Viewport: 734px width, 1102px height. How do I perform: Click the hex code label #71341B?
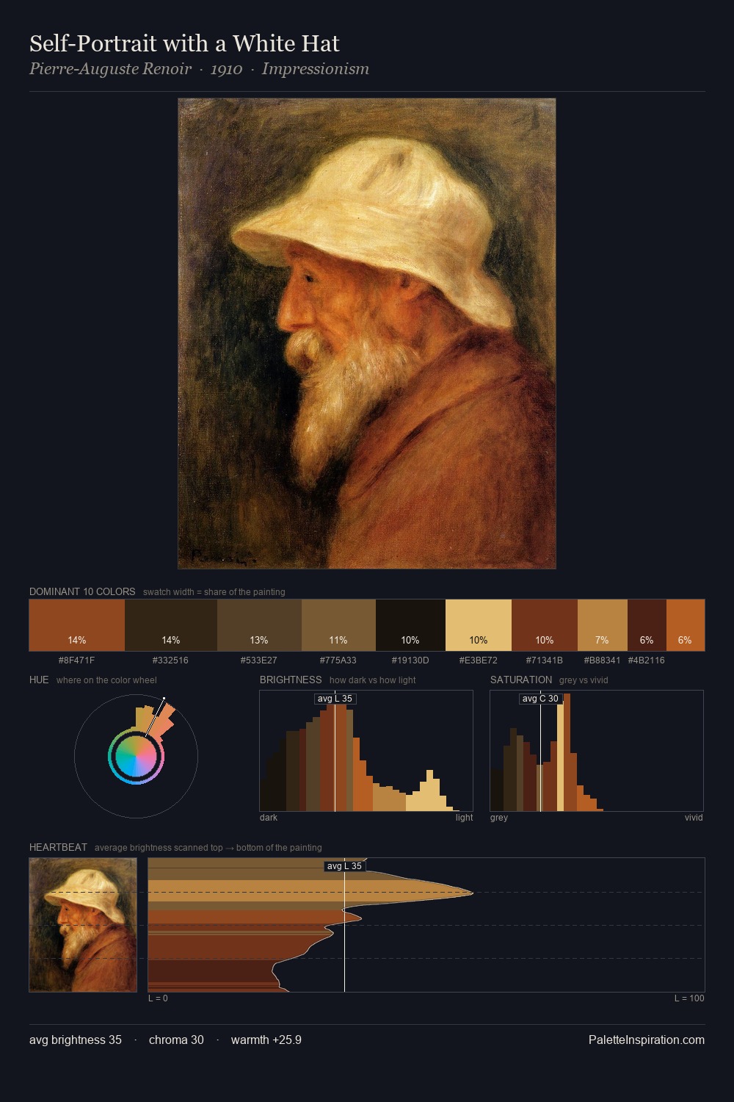[x=545, y=660]
